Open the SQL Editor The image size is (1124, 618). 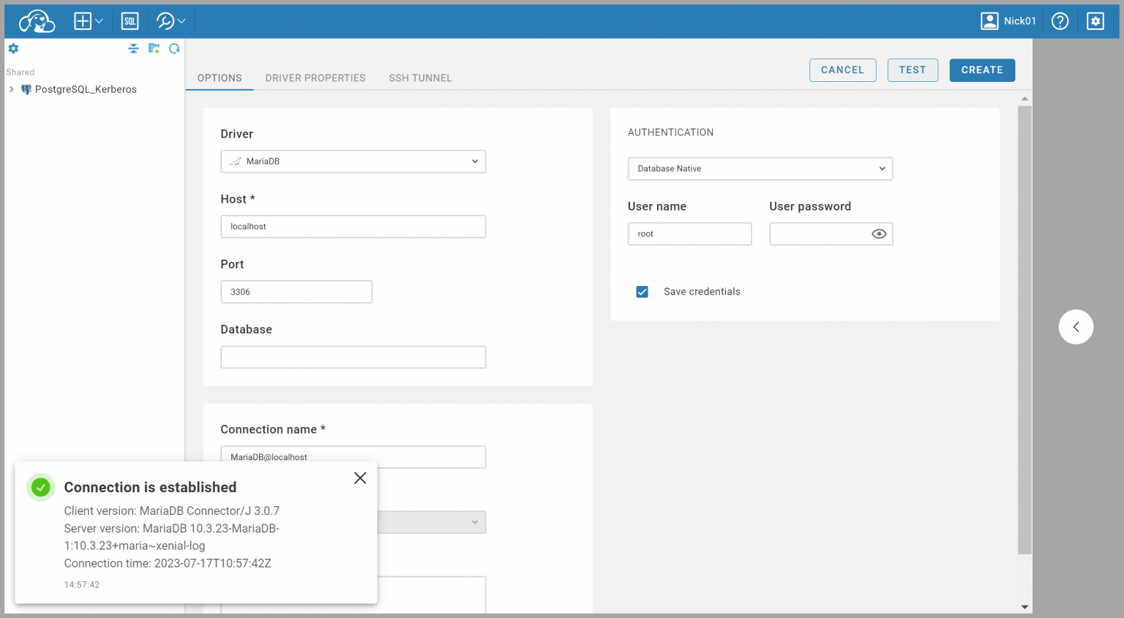[130, 20]
